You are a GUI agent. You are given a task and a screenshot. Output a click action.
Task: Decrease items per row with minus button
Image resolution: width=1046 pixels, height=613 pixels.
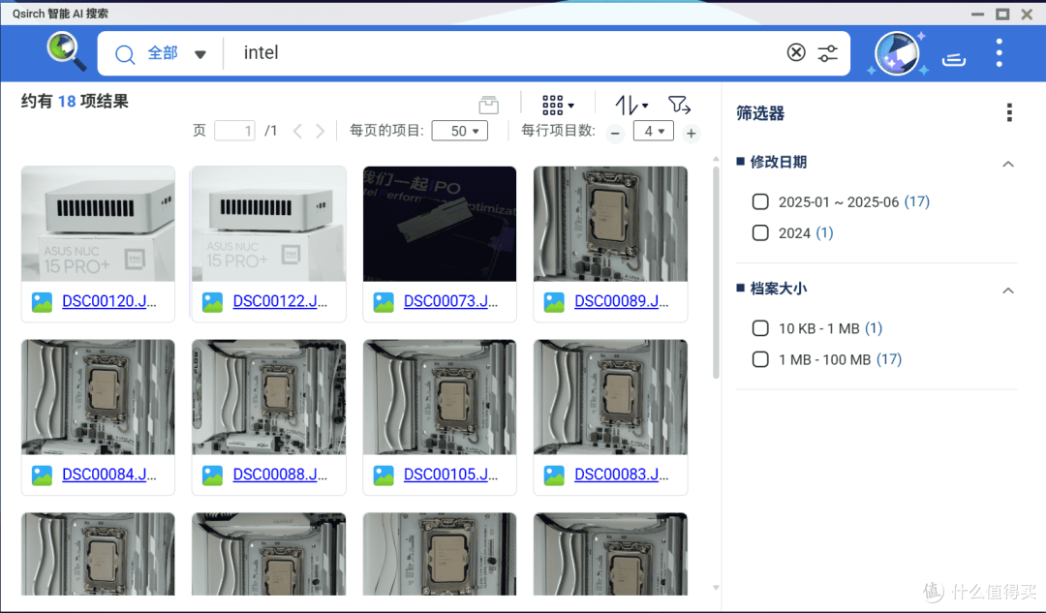615,133
